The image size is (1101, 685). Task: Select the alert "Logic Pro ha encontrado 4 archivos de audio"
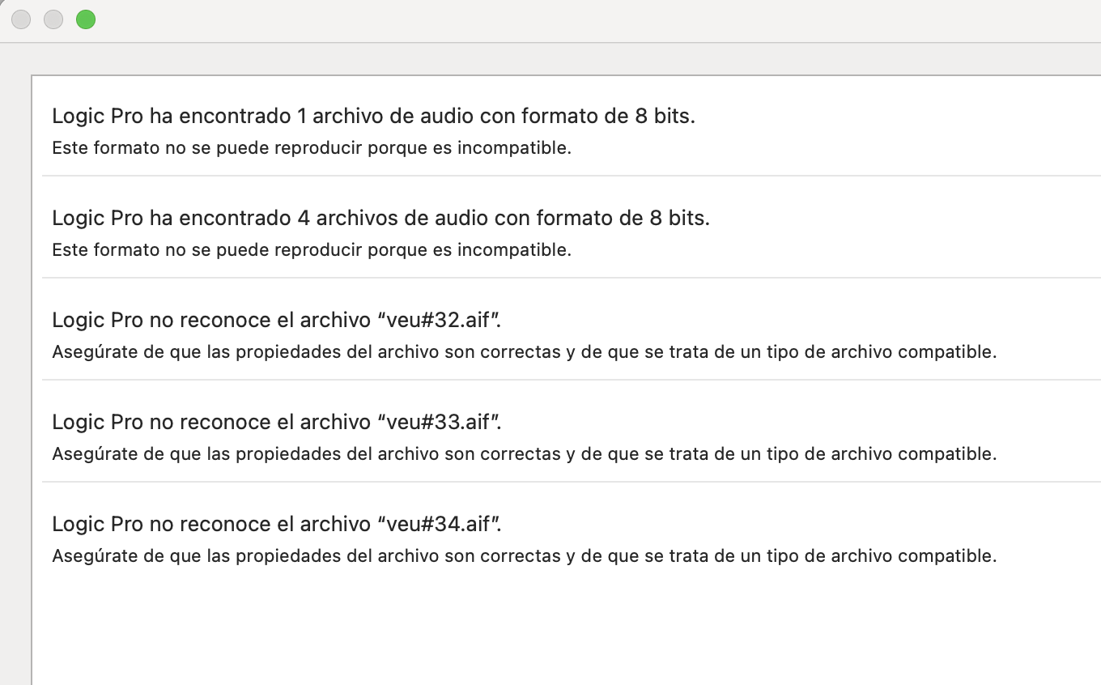(x=380, y=218)
